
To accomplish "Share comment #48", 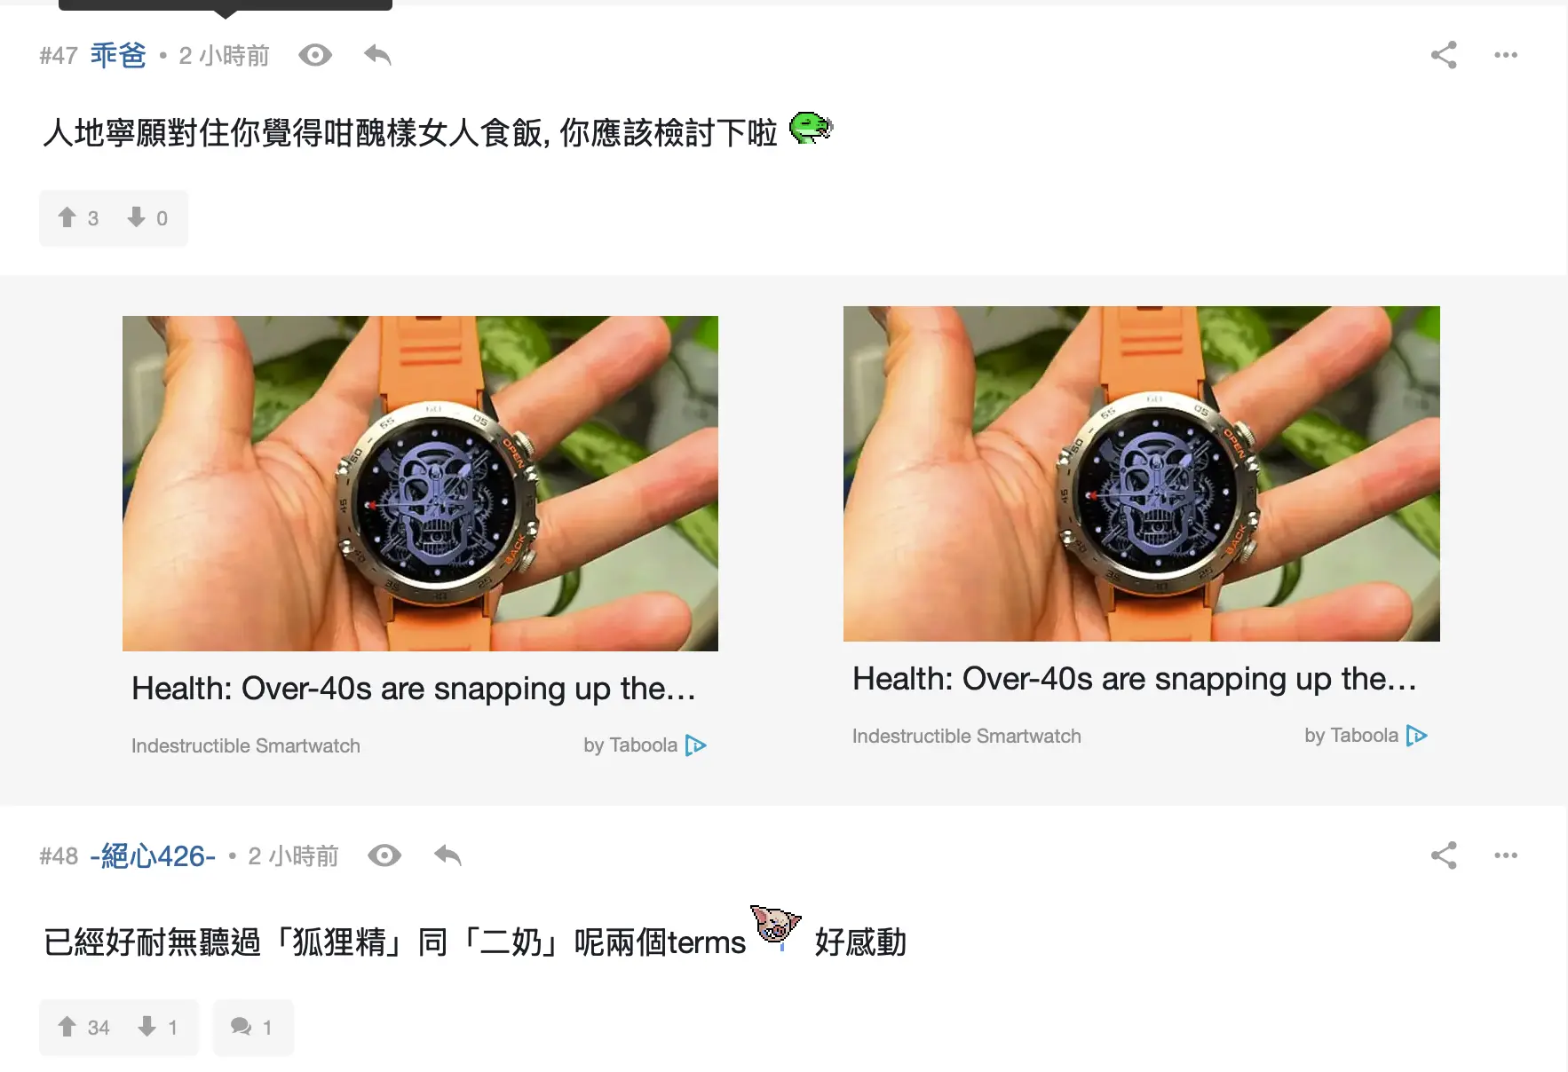I will click(x=1444, y=855).
